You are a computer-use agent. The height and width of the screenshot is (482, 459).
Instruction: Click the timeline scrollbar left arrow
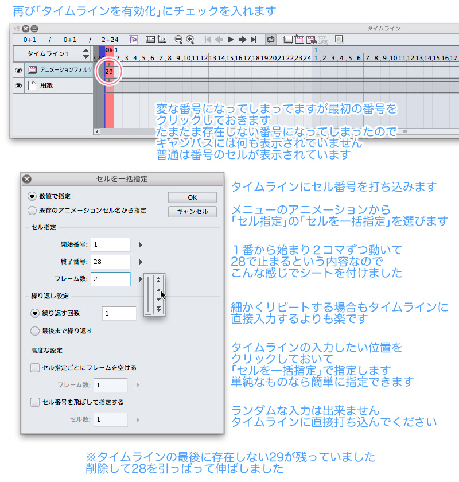[97, 131]
